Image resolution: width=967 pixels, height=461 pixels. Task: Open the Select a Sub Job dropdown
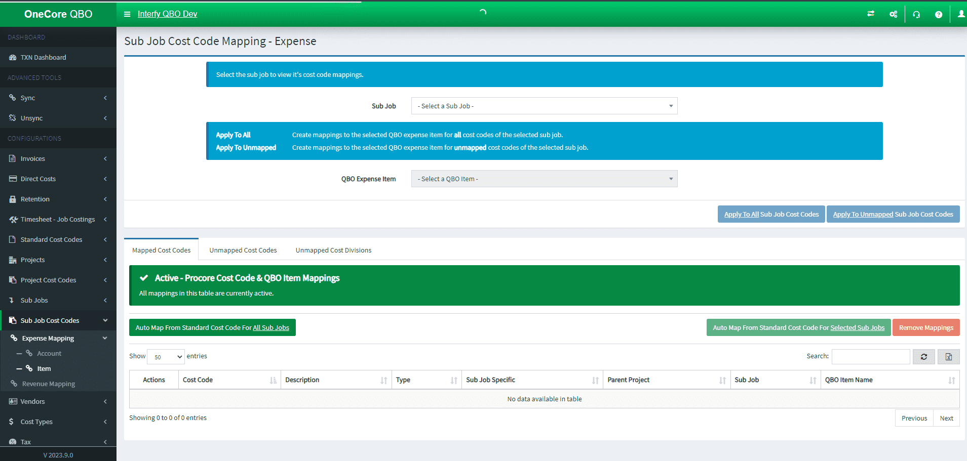pyautogui.click(x=544, y=106)
